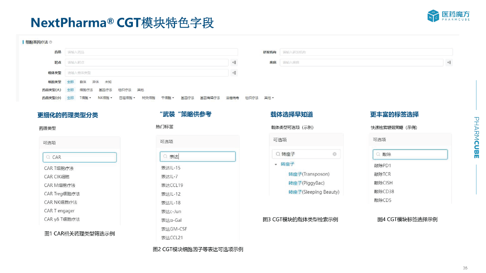Click the magnifier icon in the 敲除 search box
486x273 pixels.
coord(378,154)
